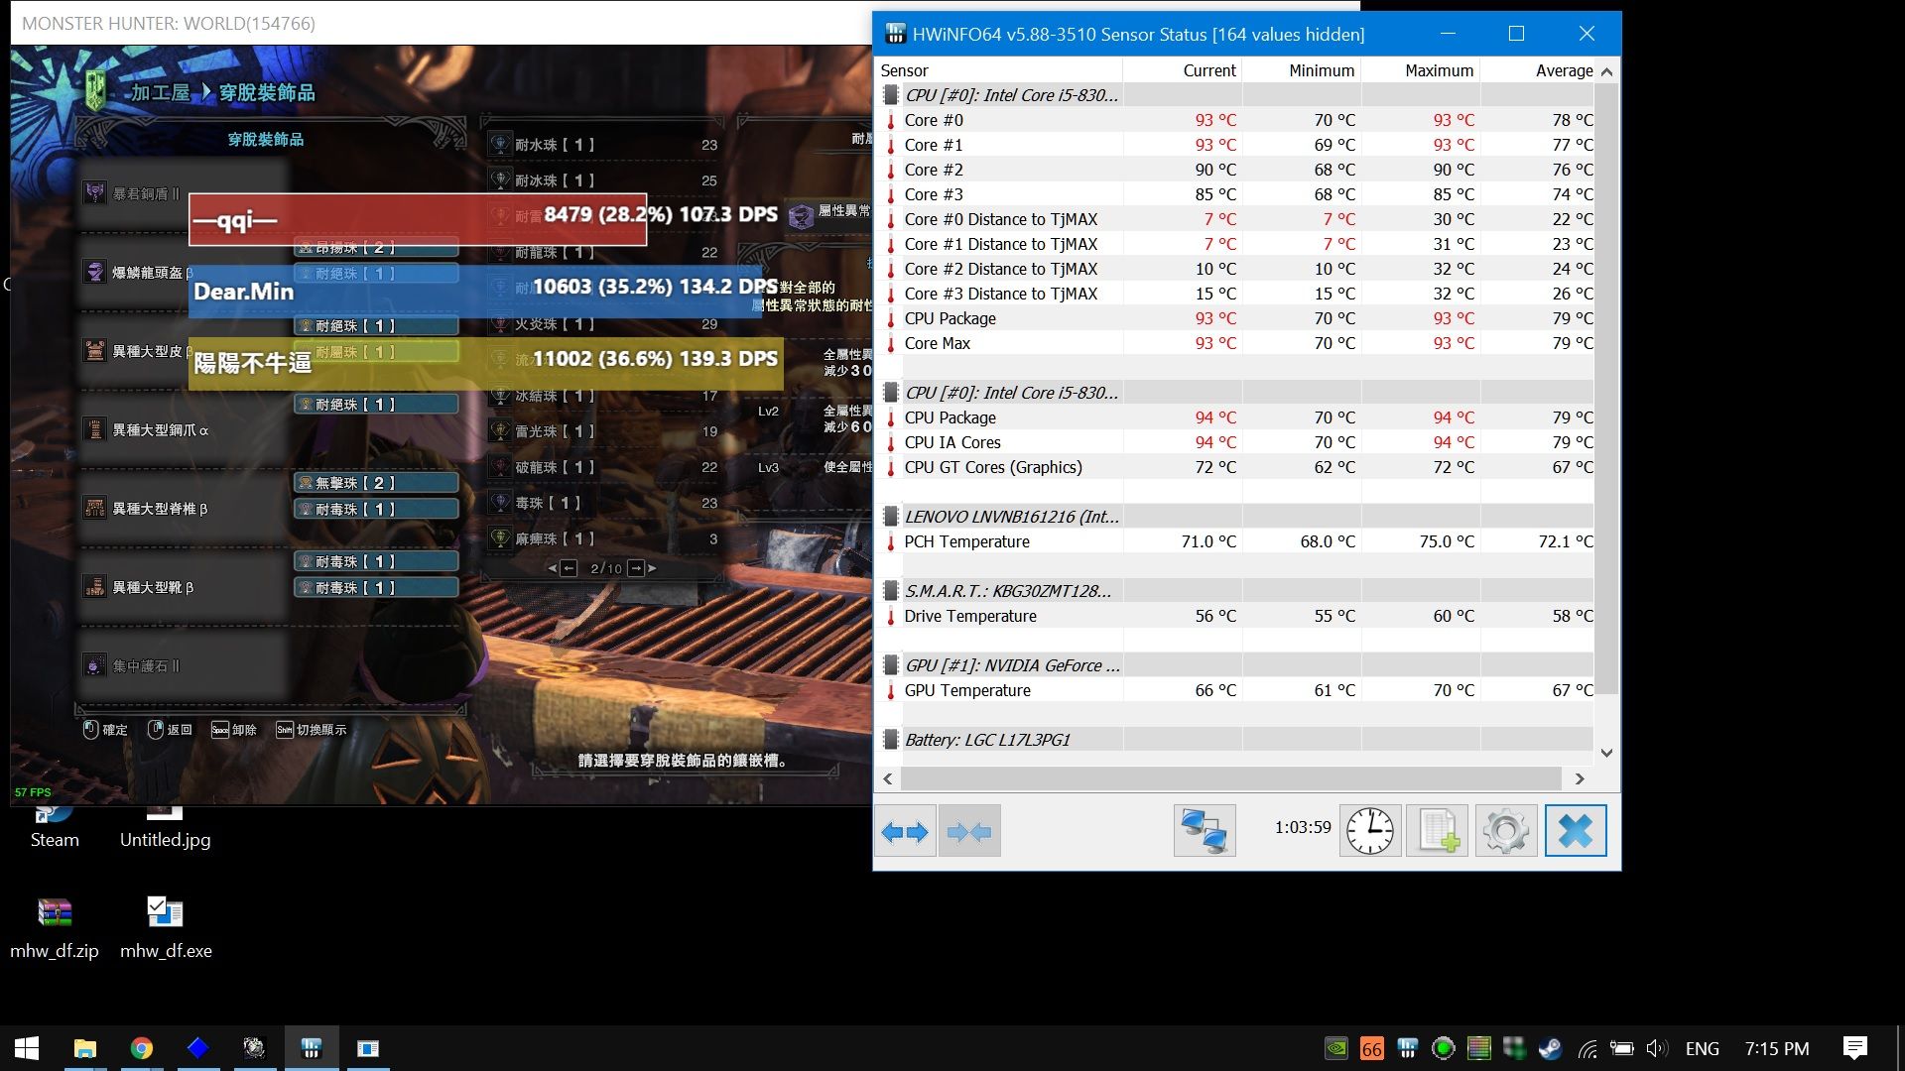
Task: Click the expand layout arrows button in HWiNFO
Action: [x=905, y=831]
